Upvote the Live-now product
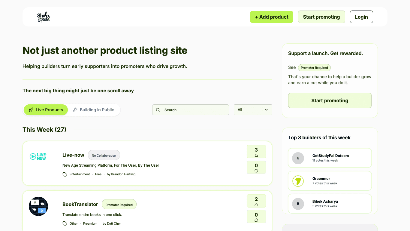This screenshot has width=410, height=231. (256, 152)
